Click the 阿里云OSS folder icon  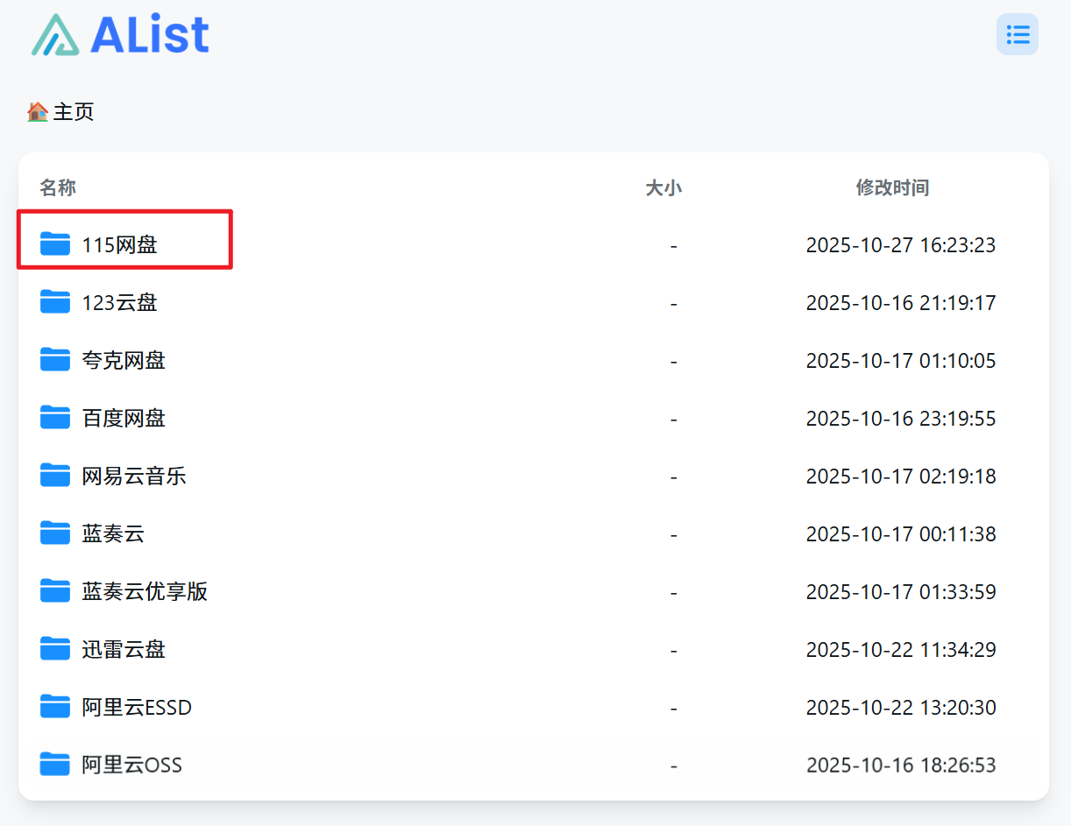tap(55, 765)
